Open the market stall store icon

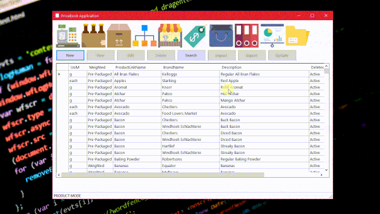pyautogui.click(x=170, y=36)
